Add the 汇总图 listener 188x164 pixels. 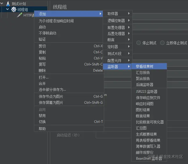(149, 128)
